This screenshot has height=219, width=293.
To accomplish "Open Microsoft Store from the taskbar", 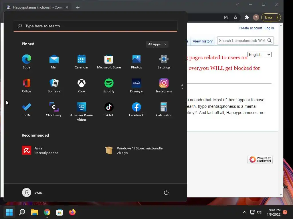I will click(60, 212).
